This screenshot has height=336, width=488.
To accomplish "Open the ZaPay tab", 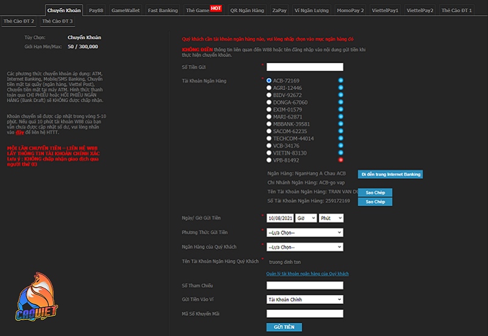I will 279,10.
